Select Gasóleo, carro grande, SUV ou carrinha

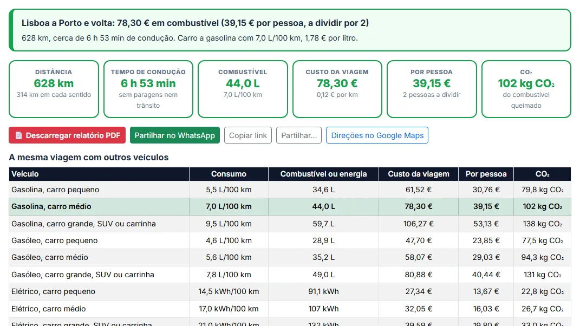click(x=290, y=275)
